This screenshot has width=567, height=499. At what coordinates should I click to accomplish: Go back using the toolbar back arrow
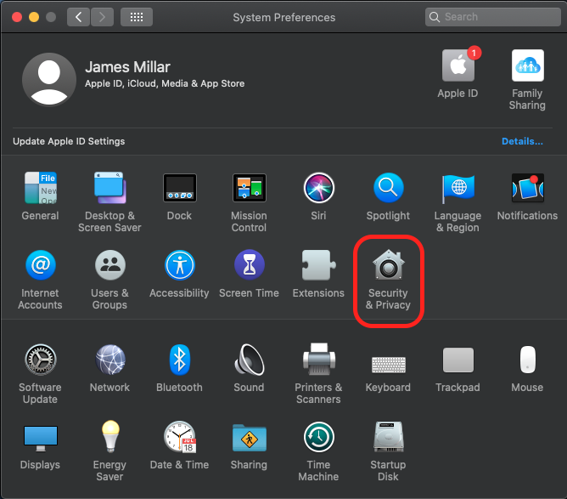pos(78,17)
